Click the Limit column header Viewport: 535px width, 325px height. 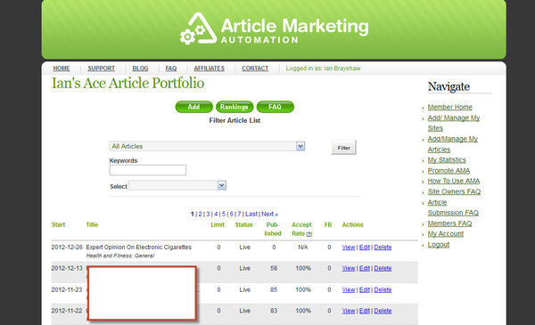tap(218, 225)
